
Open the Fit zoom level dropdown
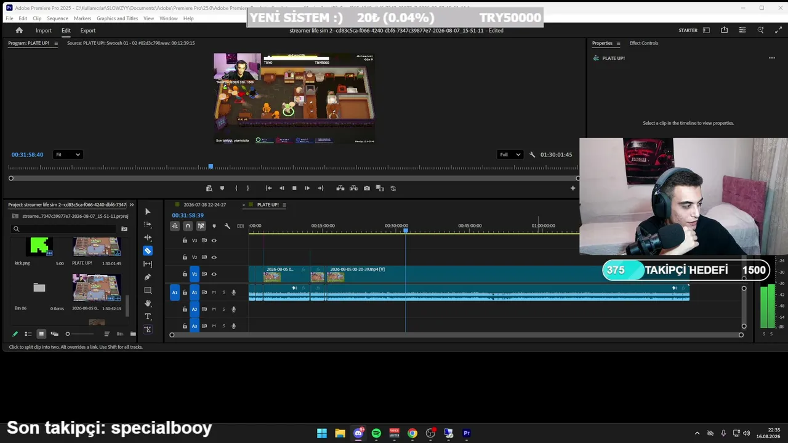68,154
